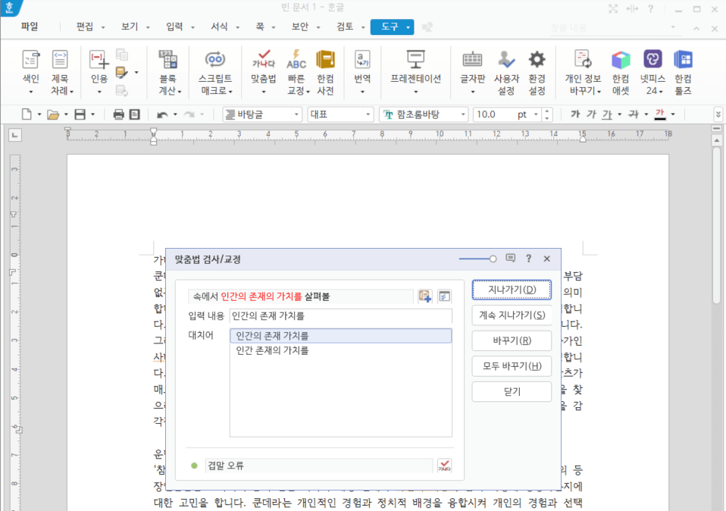Expand the 맞춤법 dropdown arrow
This screenshot has height=511, width=726.
pos(264,92)
